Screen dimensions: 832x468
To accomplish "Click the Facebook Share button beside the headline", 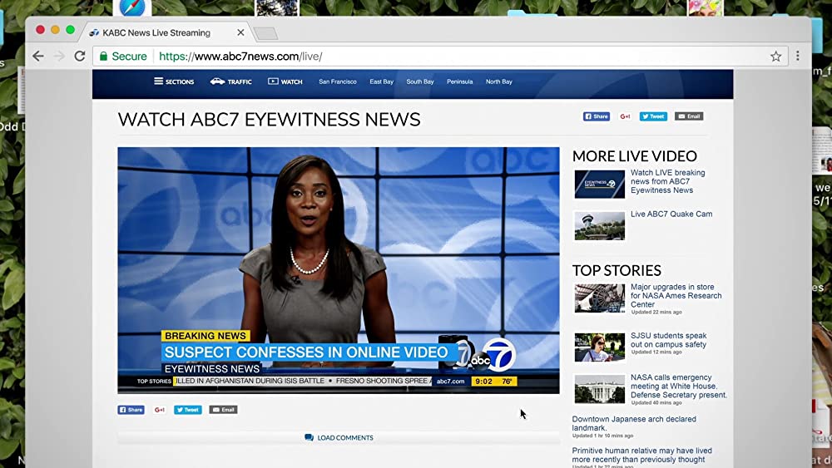I will click(597, 116).
